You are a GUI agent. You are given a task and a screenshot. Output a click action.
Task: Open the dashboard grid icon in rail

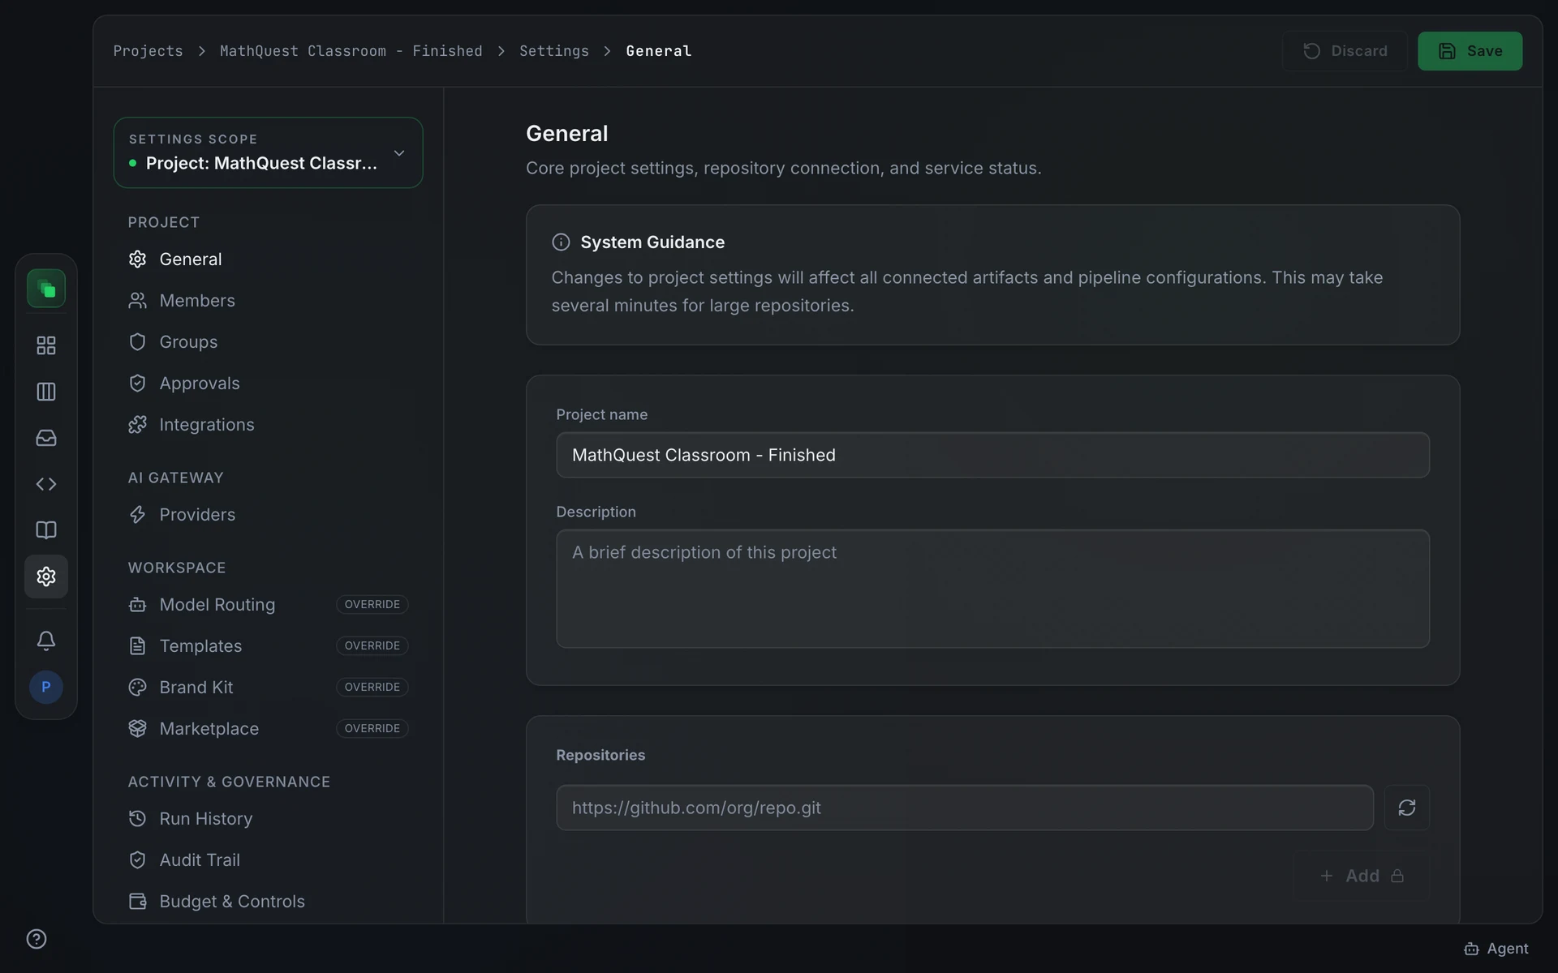(46, 345)
